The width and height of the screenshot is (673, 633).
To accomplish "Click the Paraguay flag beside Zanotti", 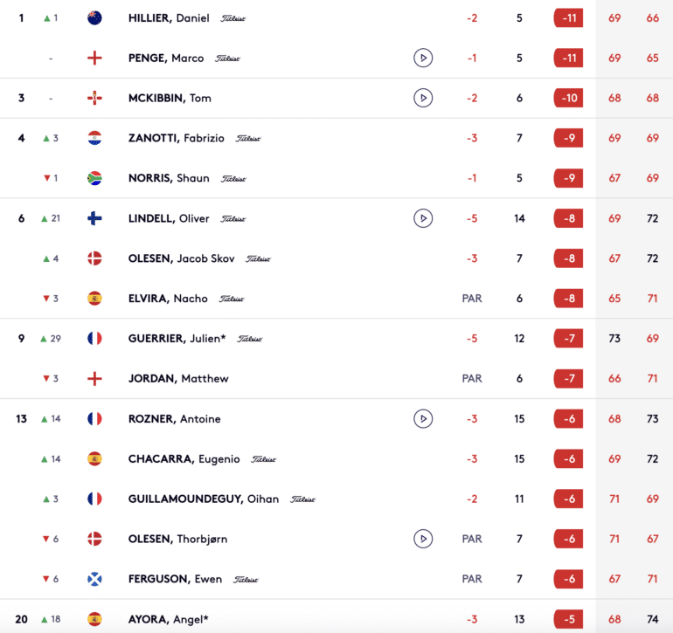I will click(94, 138).
